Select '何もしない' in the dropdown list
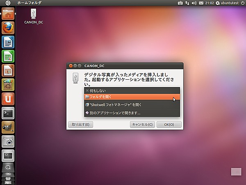246x185 pixels. coord(132,90)
